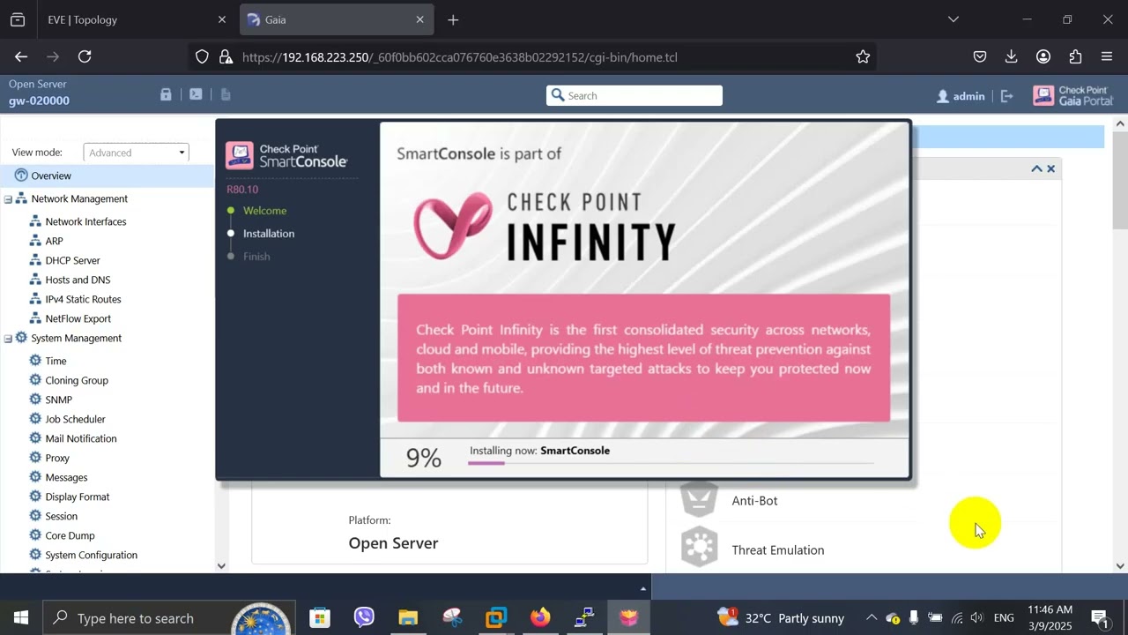Click the Firefox bookmark star icon

[x=863, y=56]
